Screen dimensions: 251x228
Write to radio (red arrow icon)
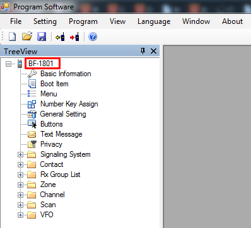coord(74,37)
